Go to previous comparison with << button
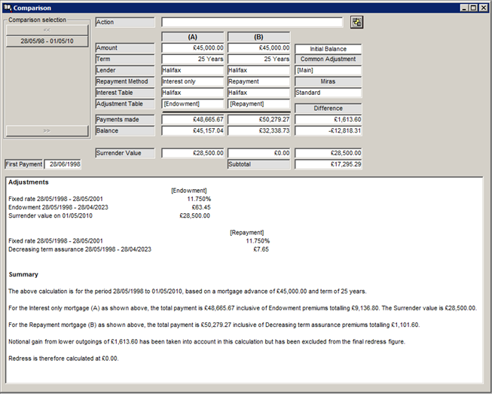492x394 pixels. [x=47, y=30]
